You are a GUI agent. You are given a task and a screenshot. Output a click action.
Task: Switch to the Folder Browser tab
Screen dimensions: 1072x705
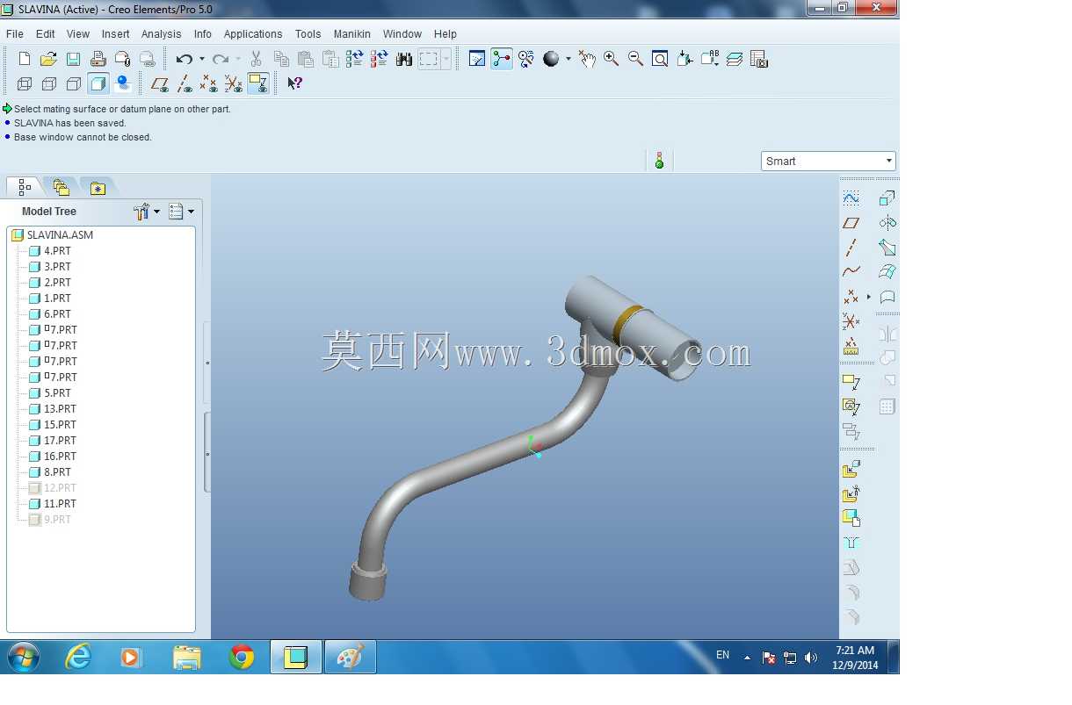pyautogui.click(x=61, y=187)
